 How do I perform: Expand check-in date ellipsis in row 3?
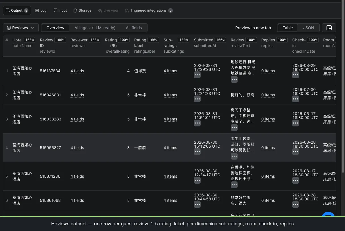click(x=296, y=123)
